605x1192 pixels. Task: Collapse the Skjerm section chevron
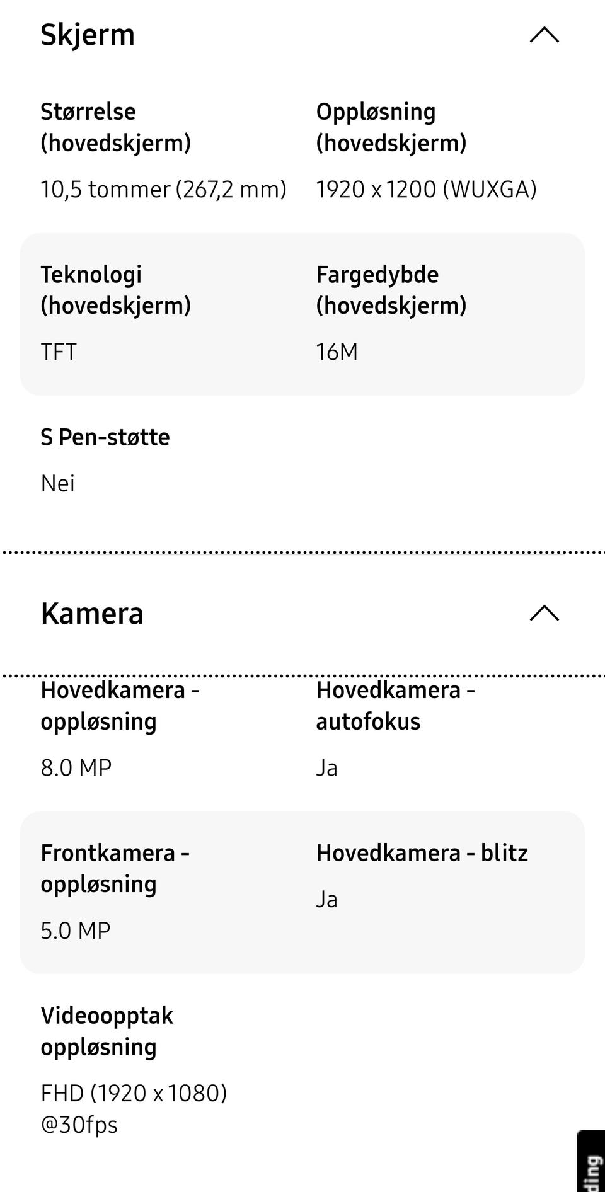[544, 35]
